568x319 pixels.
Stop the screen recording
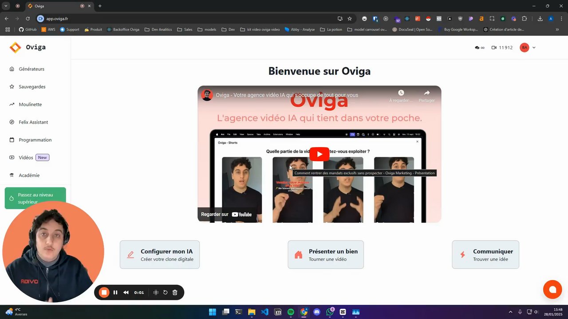(104, 292)
